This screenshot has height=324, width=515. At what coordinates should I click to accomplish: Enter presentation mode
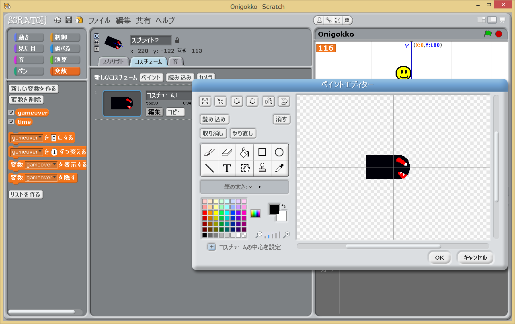click(x=502, y=20)
